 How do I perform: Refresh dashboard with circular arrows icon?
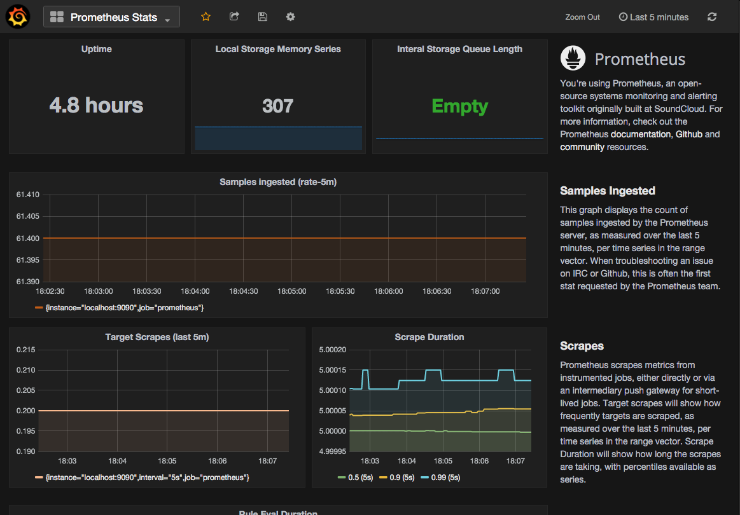711,17
